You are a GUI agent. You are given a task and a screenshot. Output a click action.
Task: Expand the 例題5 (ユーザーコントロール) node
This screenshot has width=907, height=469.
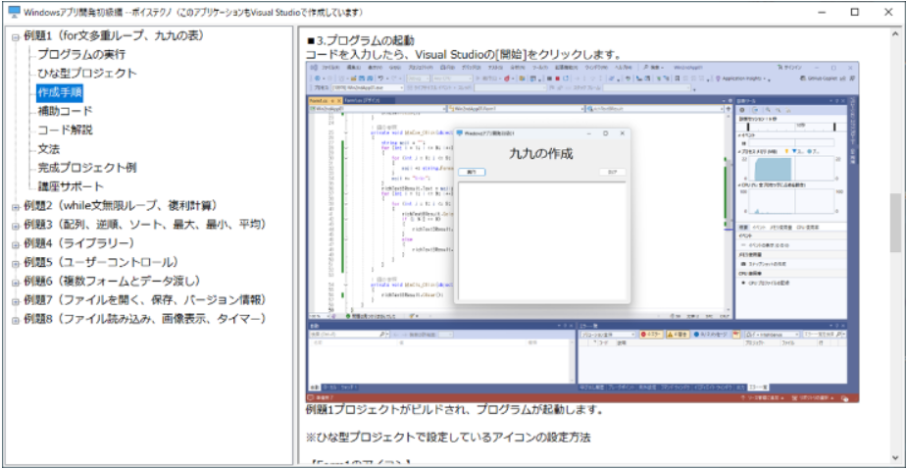[16, 263]
